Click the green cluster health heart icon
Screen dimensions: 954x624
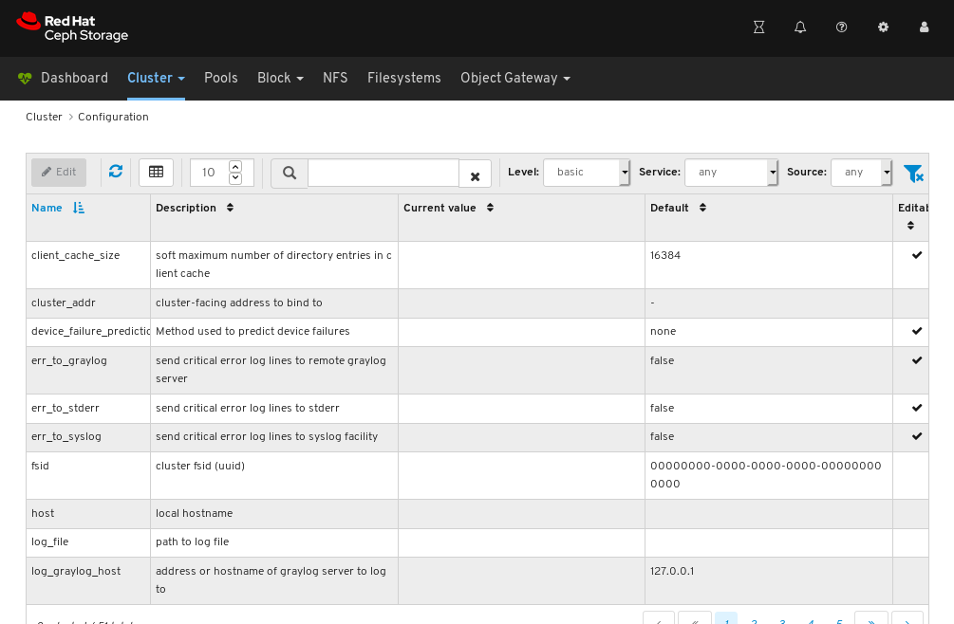[x=25, y=79]
